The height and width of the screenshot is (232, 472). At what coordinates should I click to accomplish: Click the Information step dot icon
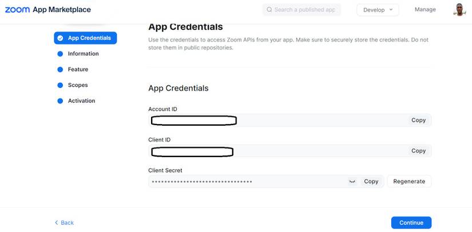tap(60, 54)
